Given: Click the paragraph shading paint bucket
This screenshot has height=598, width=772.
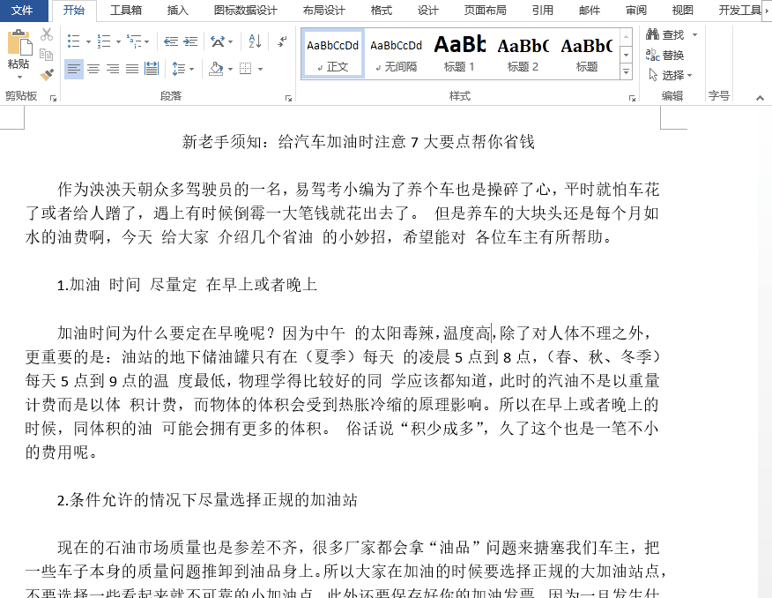Looking at the screenshot, I should click(x=214, y=69).
